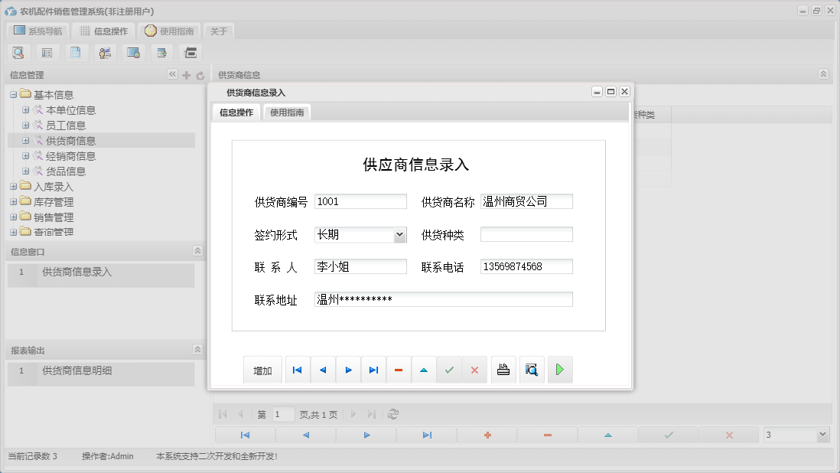Viewport: 840px width, 473px height.
Task: Click the 增加 button in the dialog
Action: click(262, 370)
